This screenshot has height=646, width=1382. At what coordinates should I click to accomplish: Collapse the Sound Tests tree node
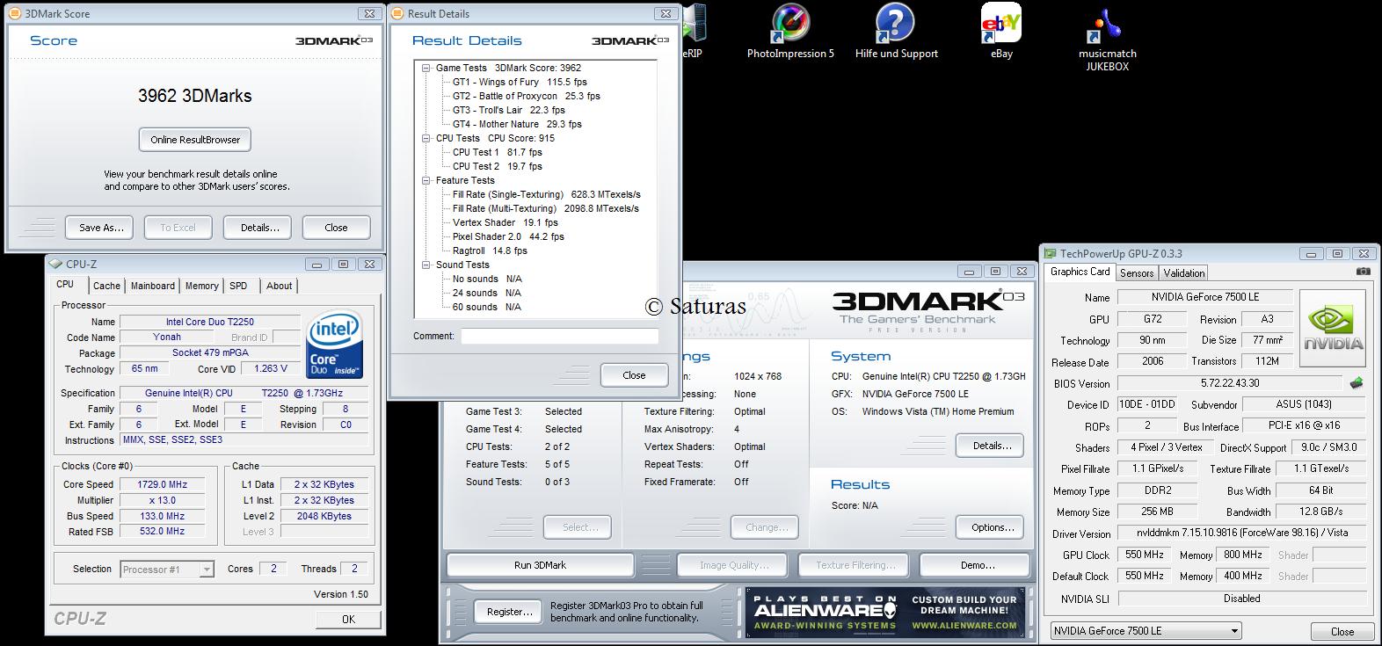[x=426, y=265]
